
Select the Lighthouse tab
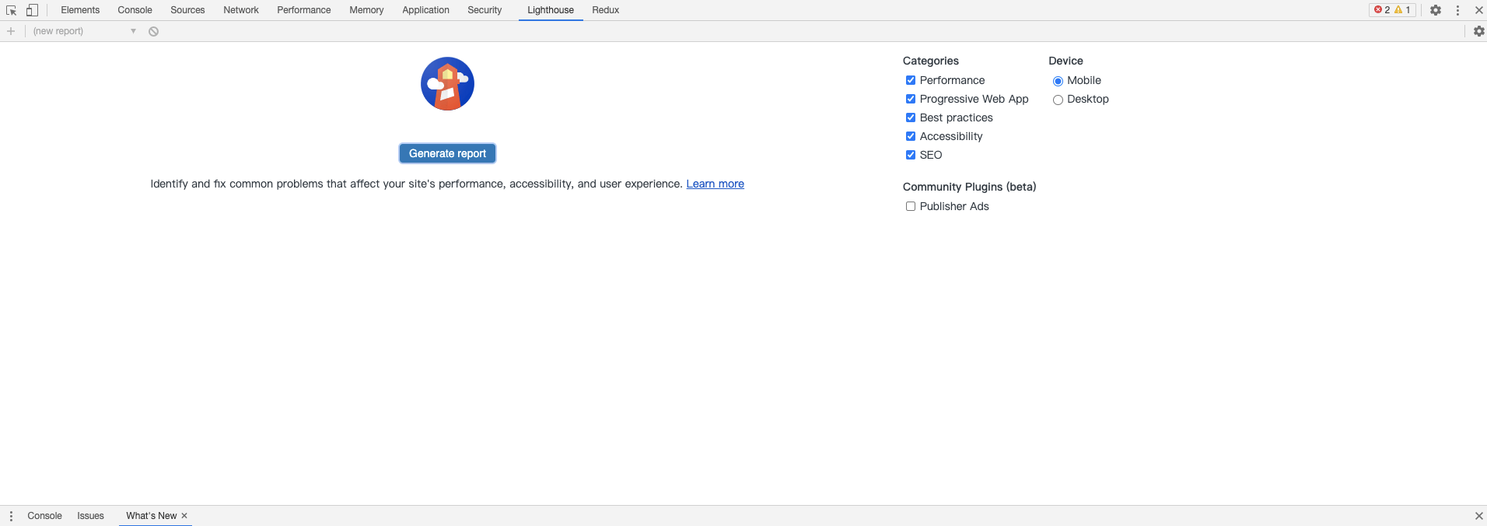point(551,10)
